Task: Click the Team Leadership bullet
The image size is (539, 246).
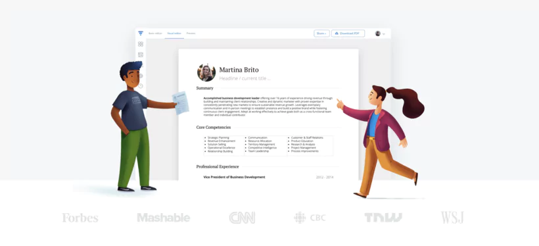Action: coord(258,151)
